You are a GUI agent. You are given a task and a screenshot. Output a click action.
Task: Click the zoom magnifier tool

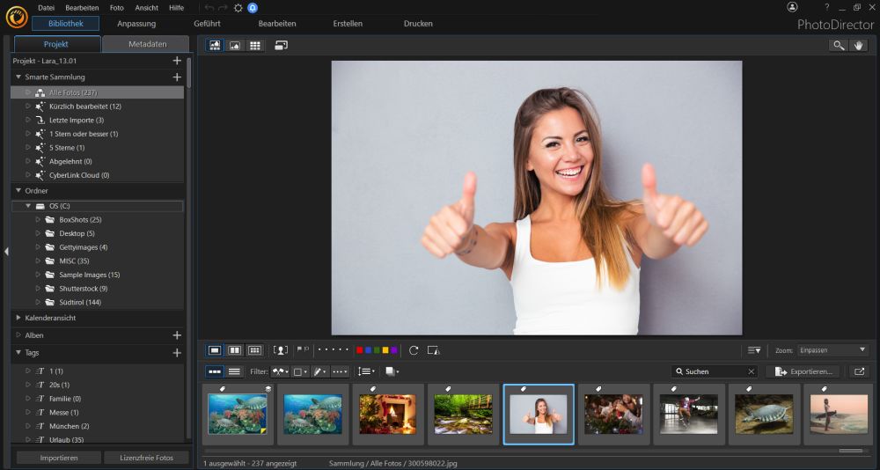[x=839, y=46]
